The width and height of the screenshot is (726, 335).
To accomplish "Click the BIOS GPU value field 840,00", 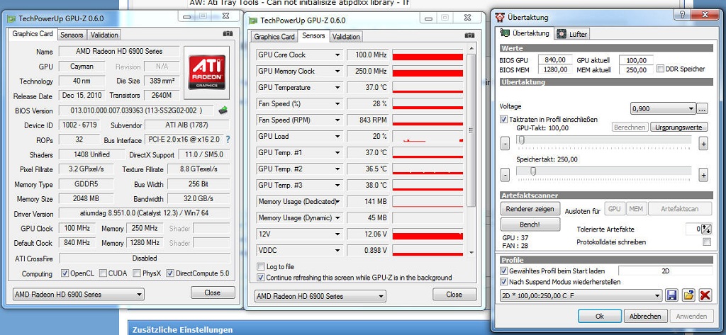I will click(555, 60).
